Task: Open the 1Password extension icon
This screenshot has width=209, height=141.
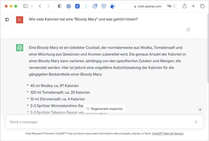Action: click(69, 6)
